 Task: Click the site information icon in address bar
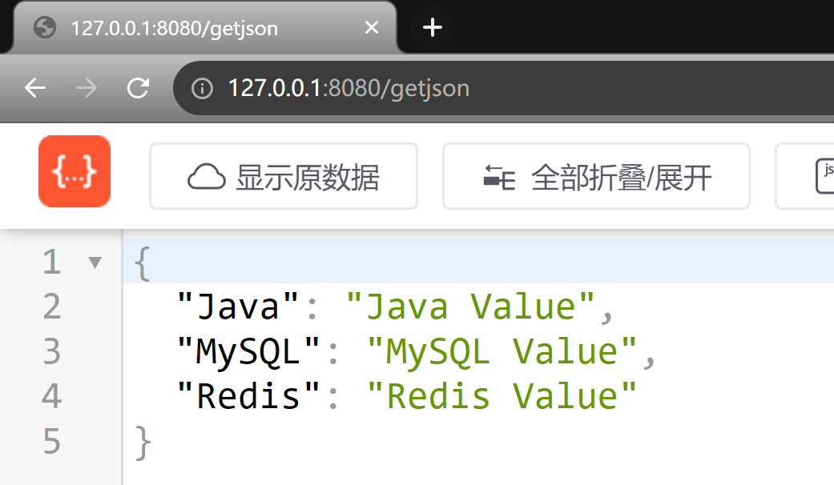click(202, 88)
